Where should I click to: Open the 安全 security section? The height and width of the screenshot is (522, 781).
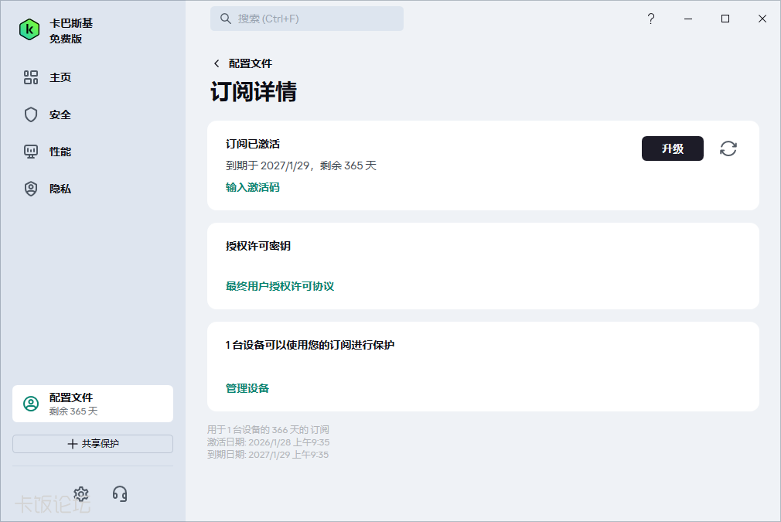[x=60, y=114]
